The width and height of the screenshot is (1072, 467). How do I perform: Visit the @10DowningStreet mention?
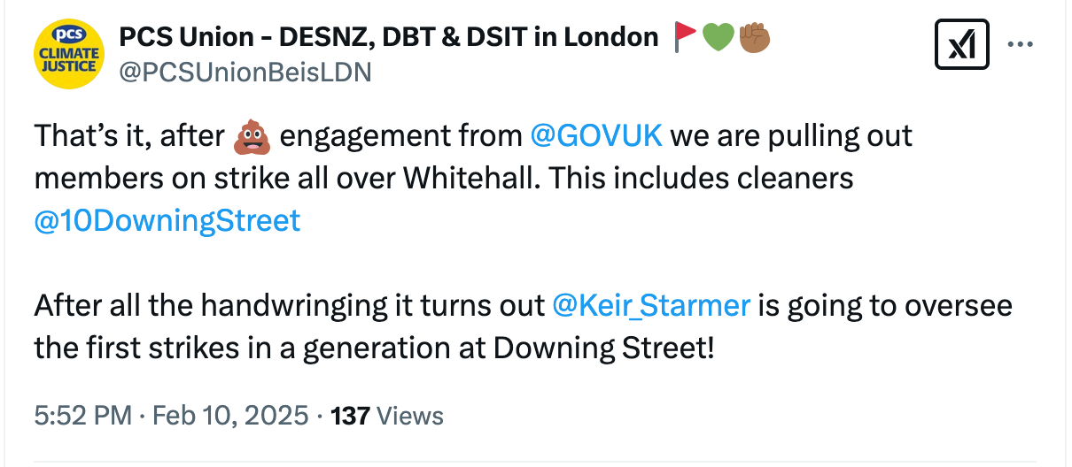(167, 220)
